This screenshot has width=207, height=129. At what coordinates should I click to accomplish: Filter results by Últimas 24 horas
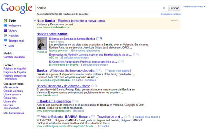(13, 91)
